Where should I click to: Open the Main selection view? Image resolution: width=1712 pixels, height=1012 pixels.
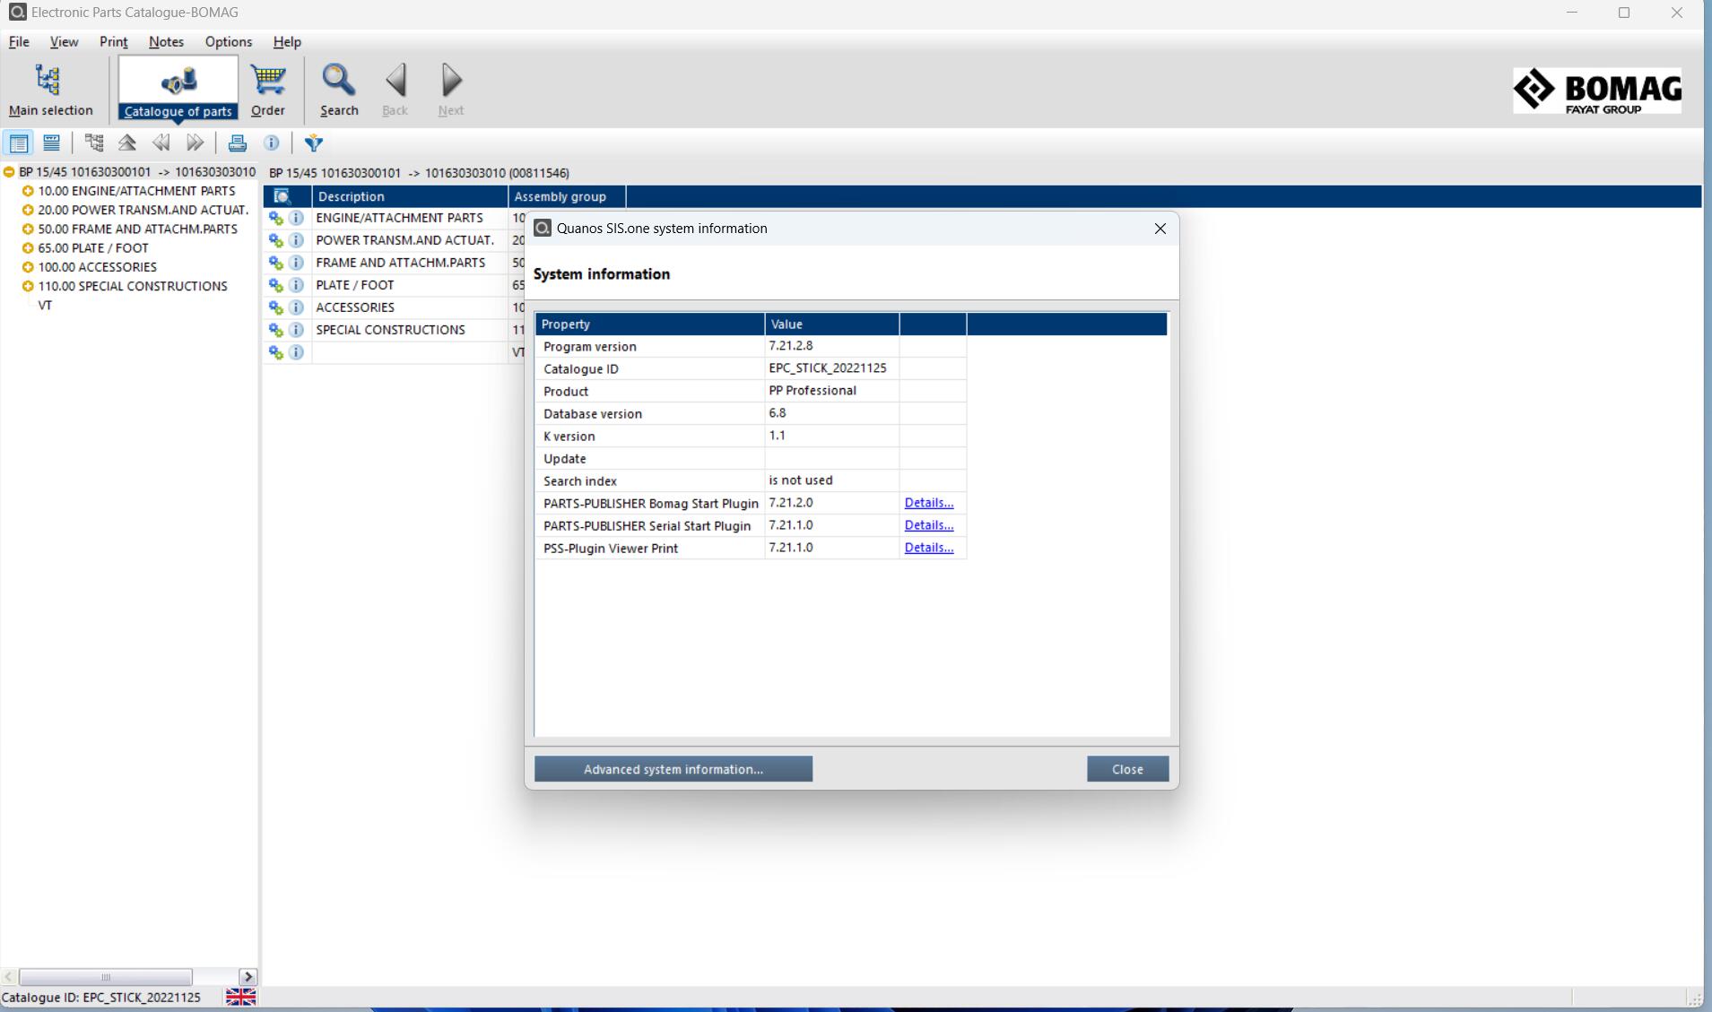50,90
